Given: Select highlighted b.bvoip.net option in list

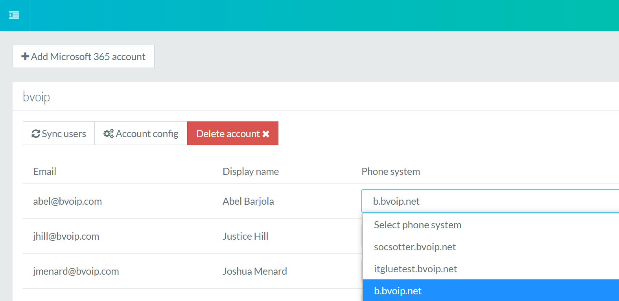Looking at the screenshot, I should point(491,290).
